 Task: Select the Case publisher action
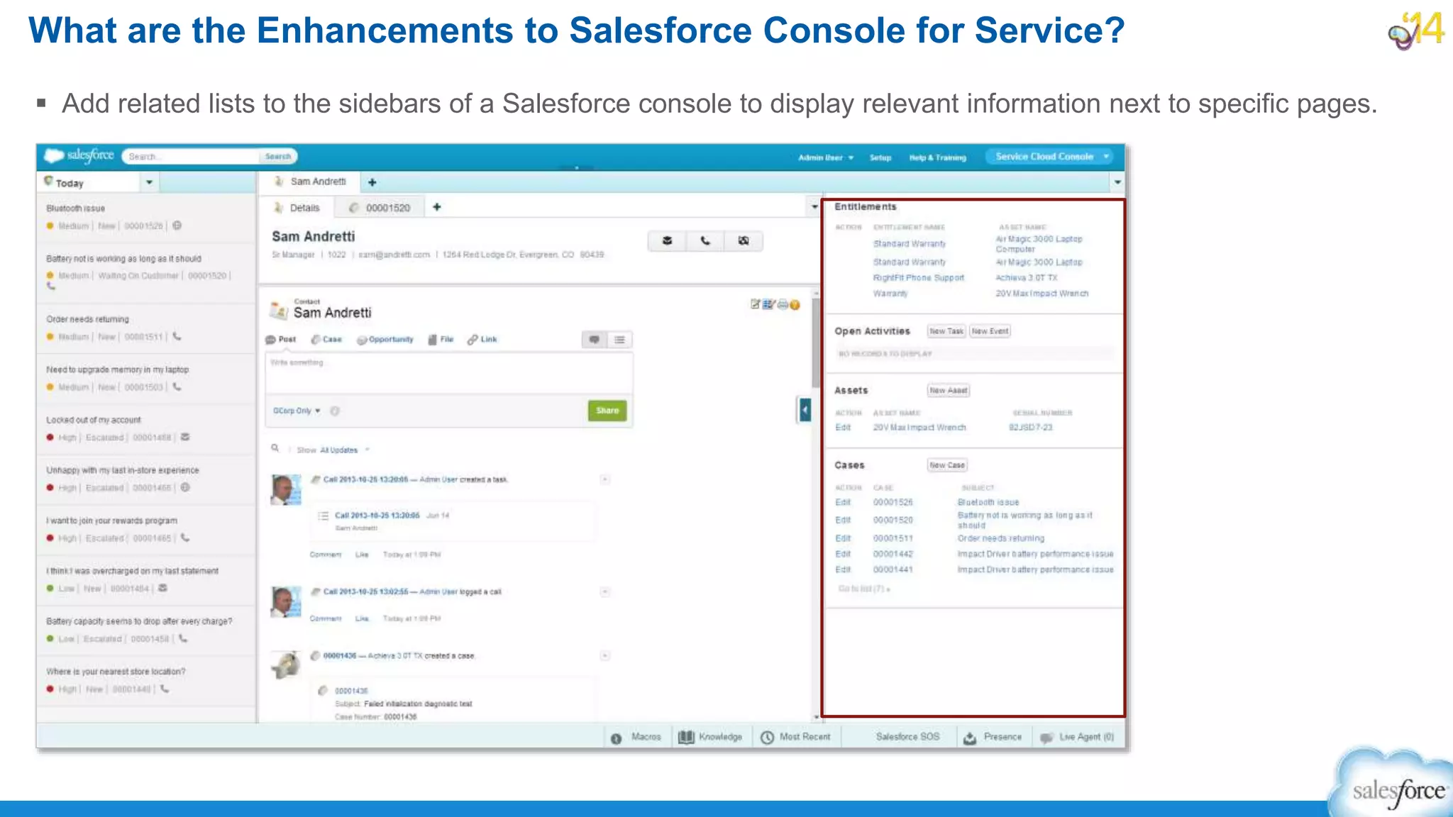tap(327, 340)
